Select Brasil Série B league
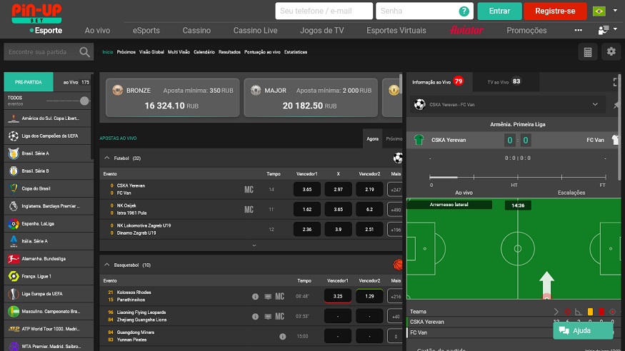This screenshot has height=351, width=625. pos(49,171)
